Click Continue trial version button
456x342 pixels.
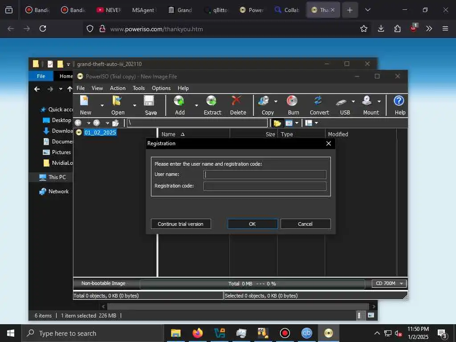point(181,224)
